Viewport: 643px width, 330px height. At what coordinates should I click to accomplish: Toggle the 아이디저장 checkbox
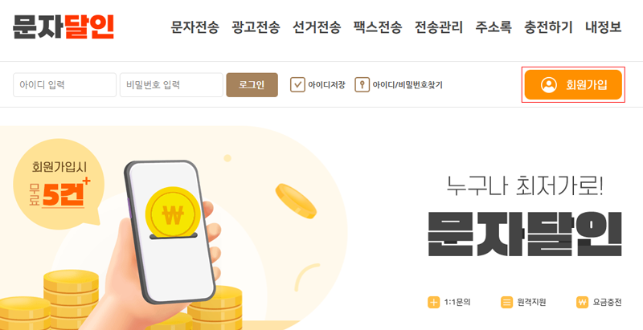pos(297,85)
